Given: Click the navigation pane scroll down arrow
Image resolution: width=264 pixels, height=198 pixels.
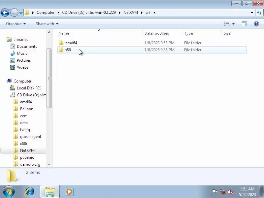Looking at the screenshot, I should click(x=49, y=164).
